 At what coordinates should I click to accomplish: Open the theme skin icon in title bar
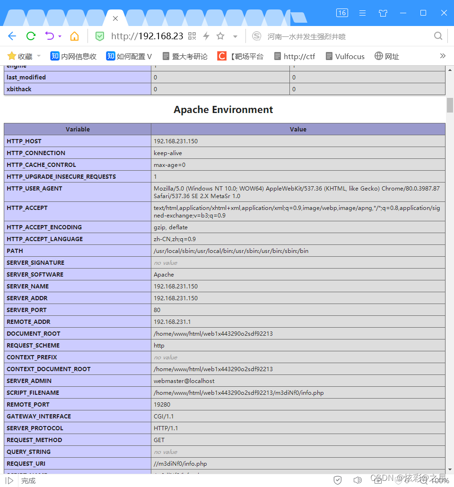click(x=384, y=13)
